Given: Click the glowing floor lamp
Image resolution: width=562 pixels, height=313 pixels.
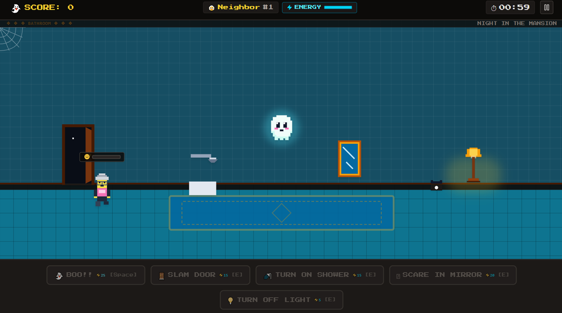Looking at the screenshot, I should pos(473,165).
